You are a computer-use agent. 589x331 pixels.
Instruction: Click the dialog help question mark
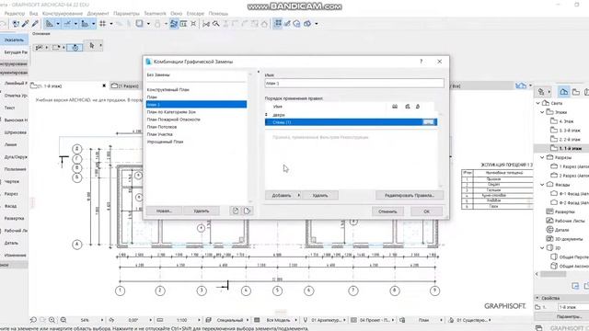click(422, 62)
